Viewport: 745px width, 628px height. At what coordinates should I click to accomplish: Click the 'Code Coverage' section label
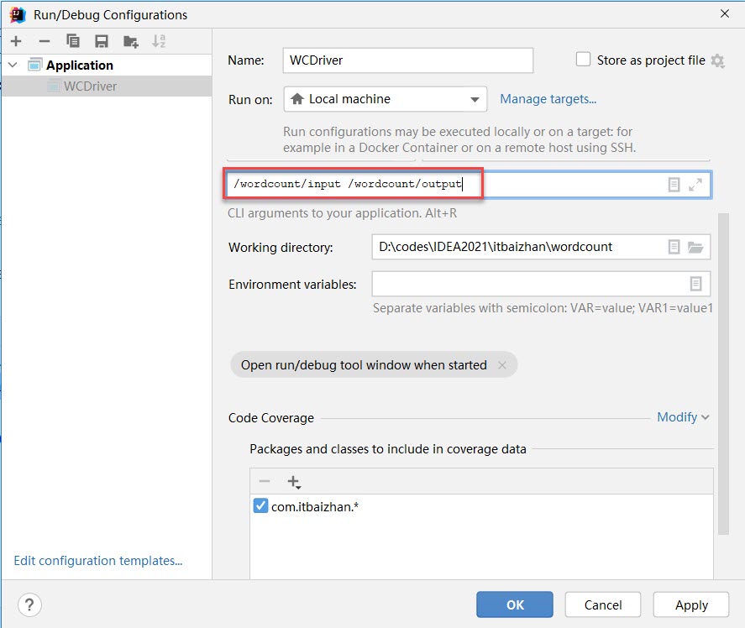pos(270,418)
